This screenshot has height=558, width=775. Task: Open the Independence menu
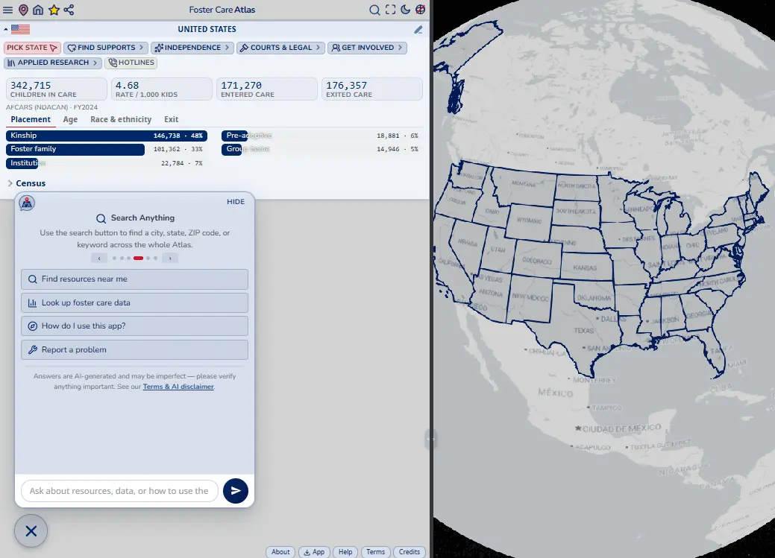pos(192,48)
